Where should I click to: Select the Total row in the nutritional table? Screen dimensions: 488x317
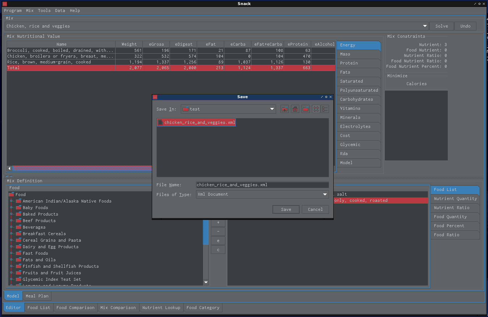click(171, 68)
